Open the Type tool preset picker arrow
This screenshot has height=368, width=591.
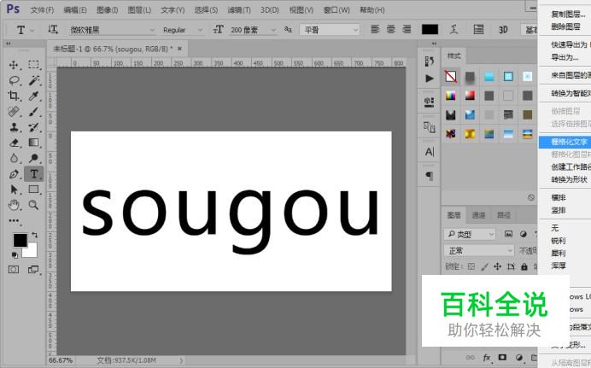point(32,30)
